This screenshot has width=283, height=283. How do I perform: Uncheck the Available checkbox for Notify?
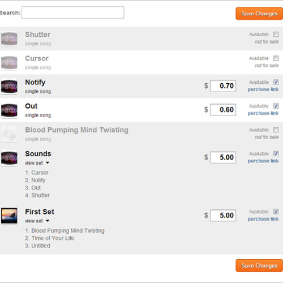276,82
